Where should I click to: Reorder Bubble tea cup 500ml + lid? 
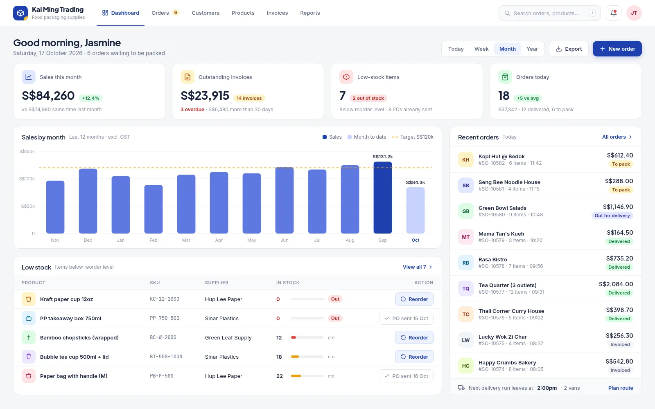(414, 357)
